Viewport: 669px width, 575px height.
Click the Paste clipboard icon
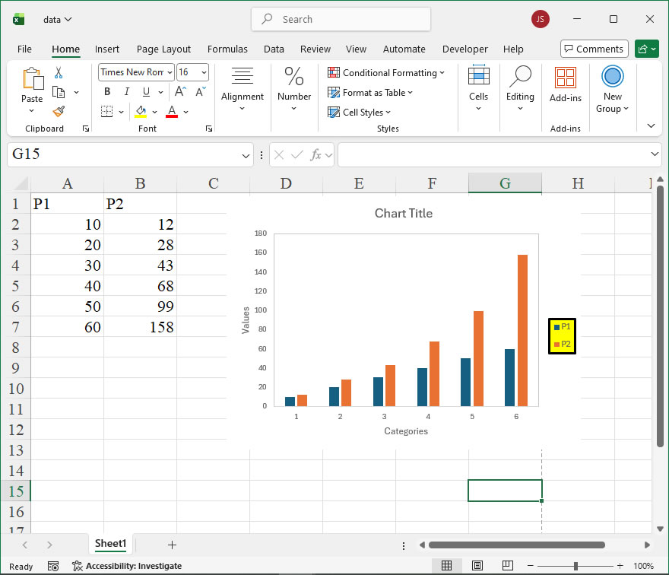[32, 79]
